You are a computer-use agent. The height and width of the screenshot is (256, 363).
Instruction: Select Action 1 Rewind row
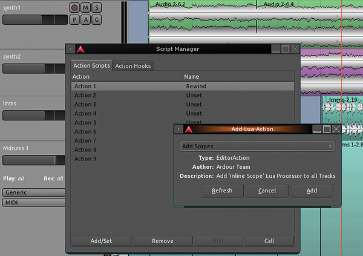click(x=183, y=87)
